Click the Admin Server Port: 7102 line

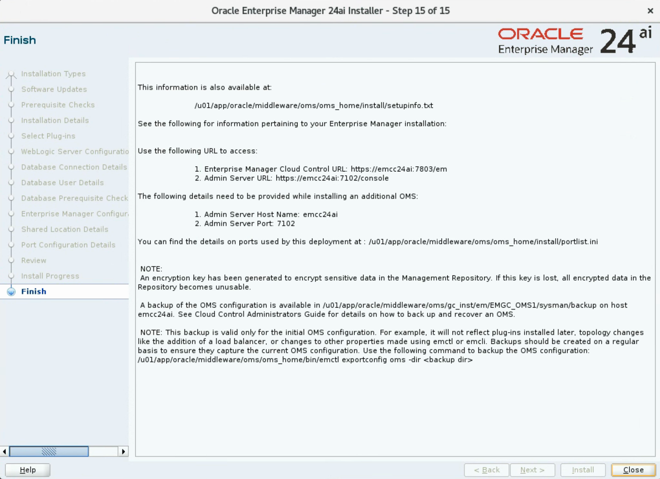click(x=245, y=223)
